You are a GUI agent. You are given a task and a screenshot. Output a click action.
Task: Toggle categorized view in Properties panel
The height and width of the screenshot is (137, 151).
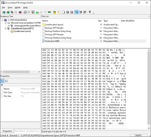(x=2, y=81)
